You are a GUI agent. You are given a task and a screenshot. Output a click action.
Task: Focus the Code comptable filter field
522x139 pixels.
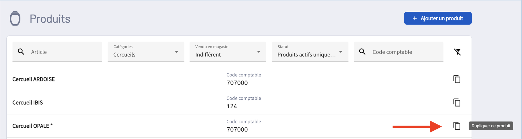click(x=398, y=52)
